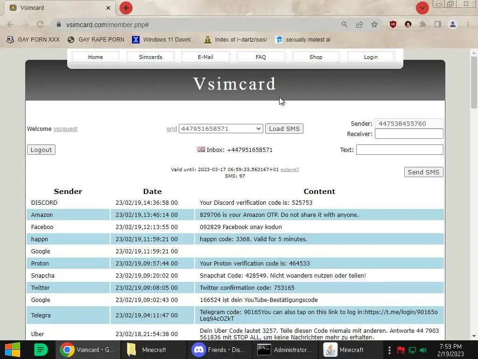Image resolution: width=478 pixels, height=359 pixels.
Task: Click the Content column header
Action: pyautogui.click(x=319, y=191)
